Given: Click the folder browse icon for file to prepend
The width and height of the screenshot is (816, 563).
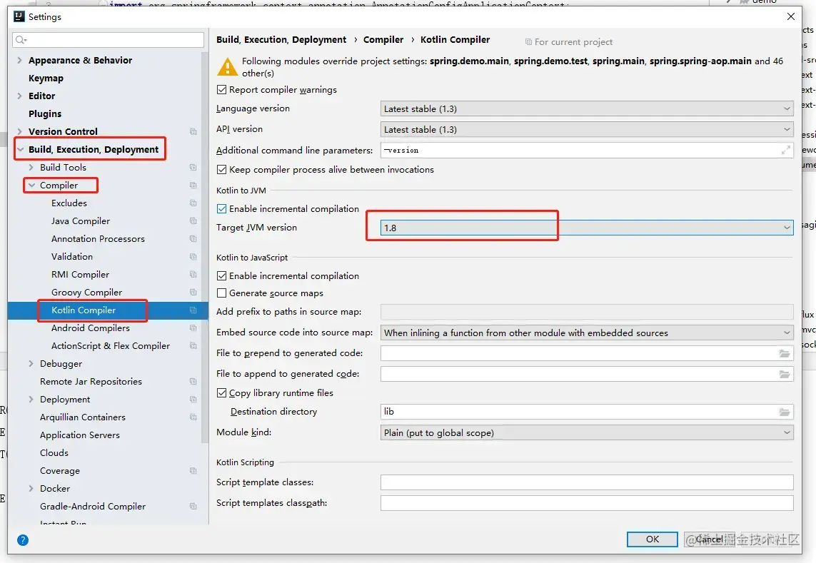Looking at the screenshot, I should (x=785, y=353).
